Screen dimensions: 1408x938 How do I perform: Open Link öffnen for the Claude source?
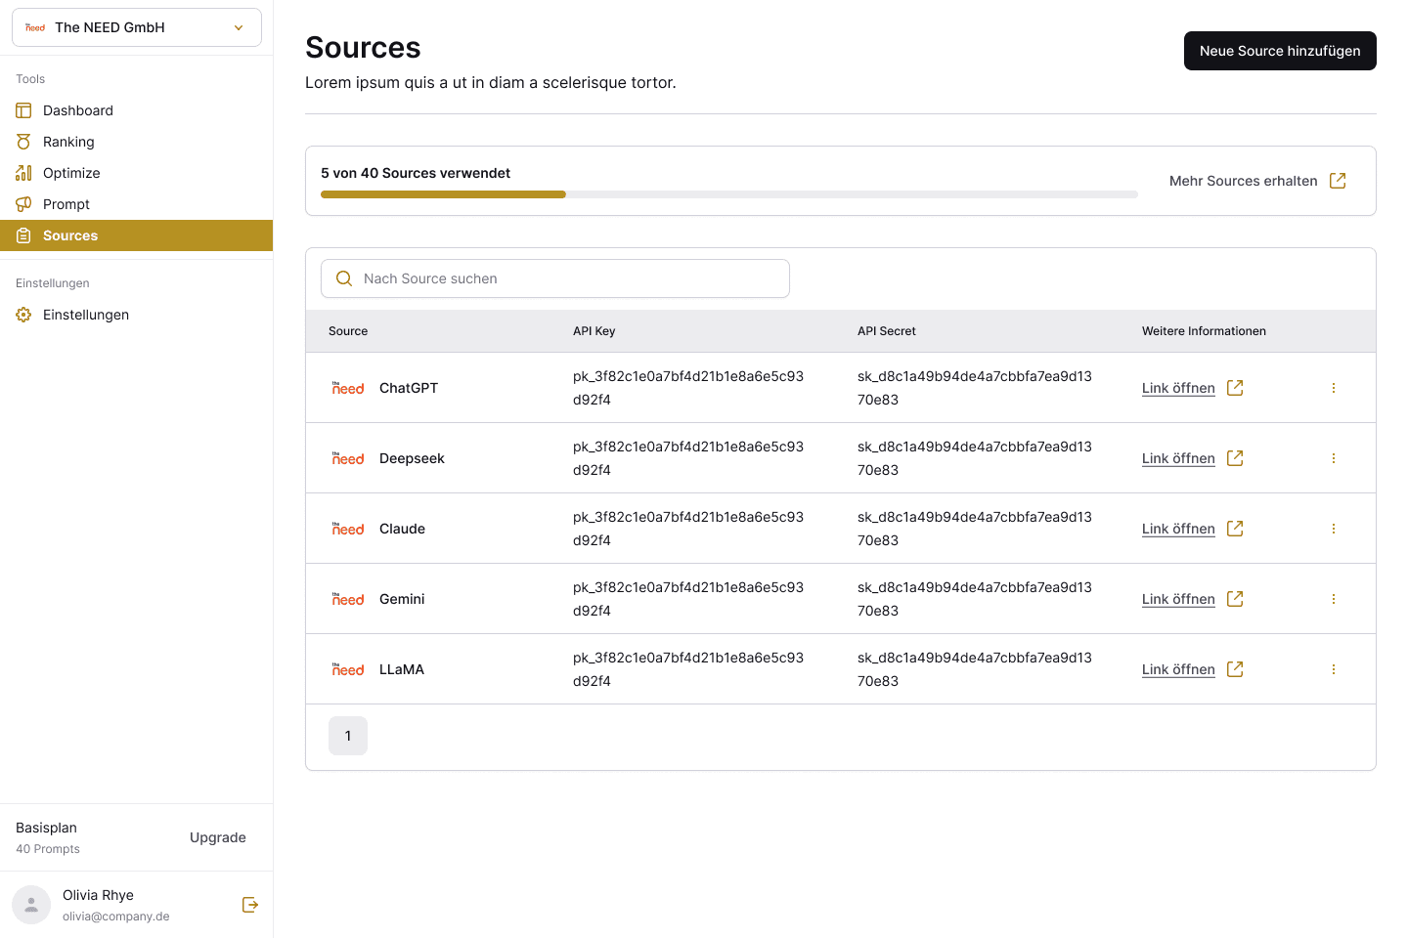1178,529
